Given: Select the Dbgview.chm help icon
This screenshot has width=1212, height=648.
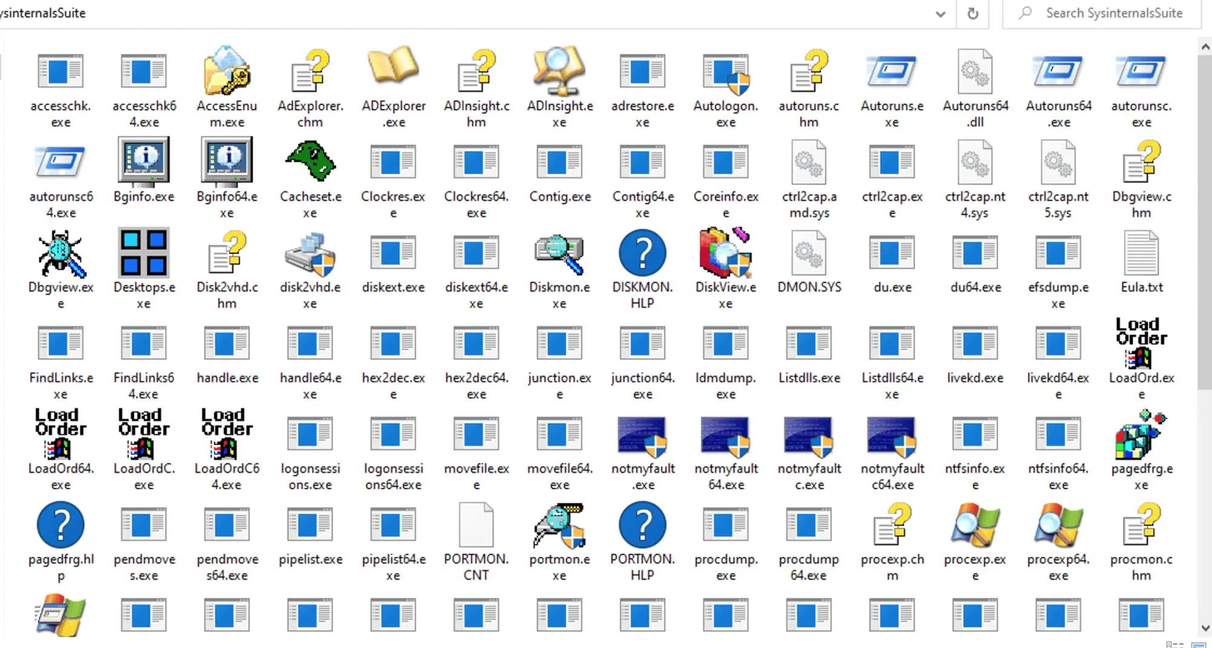Looking at the screenshot, I should click(1142, 162).
